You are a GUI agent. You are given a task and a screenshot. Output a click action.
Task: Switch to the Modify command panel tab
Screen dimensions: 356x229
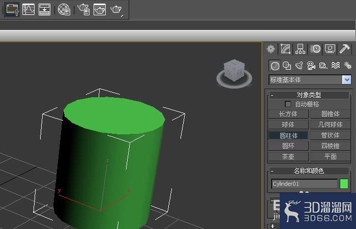pyautogui.click(x=286, y=49)
